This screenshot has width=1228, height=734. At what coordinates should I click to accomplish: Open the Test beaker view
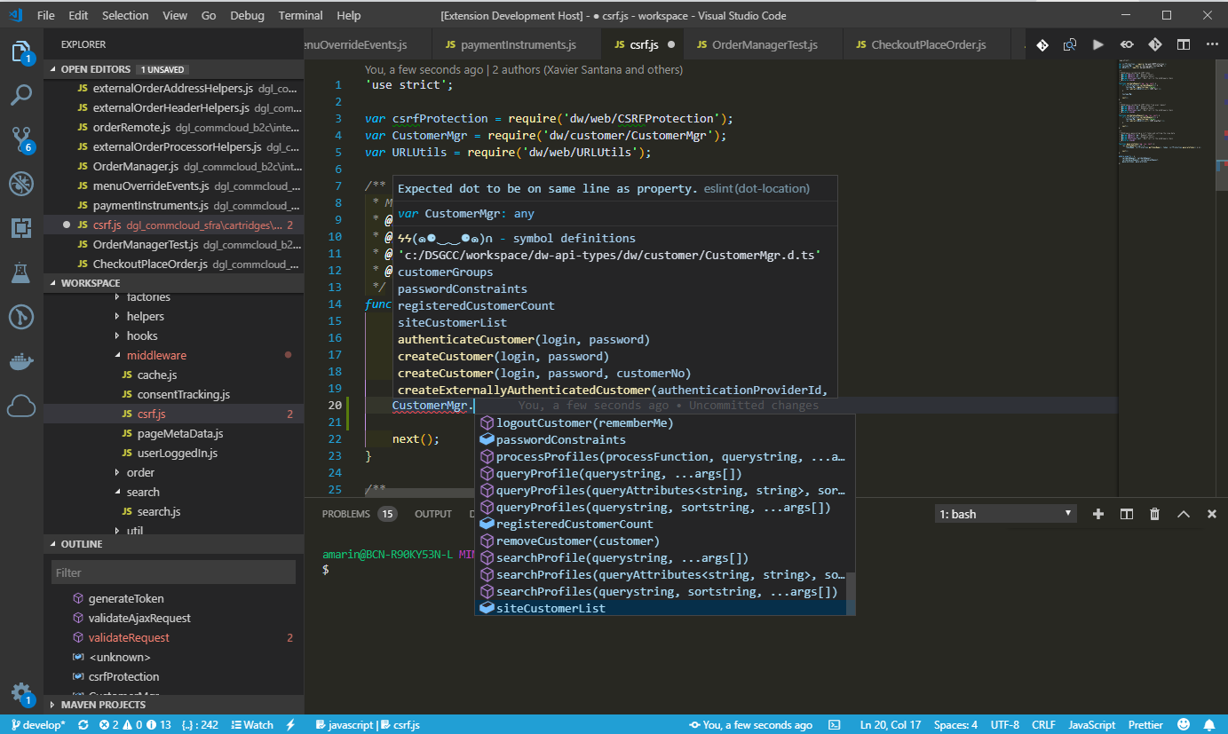[x=21, y=272]
